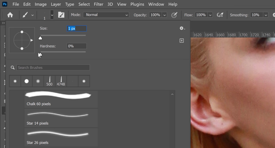Open the Select menu

(x=84, y=4)
